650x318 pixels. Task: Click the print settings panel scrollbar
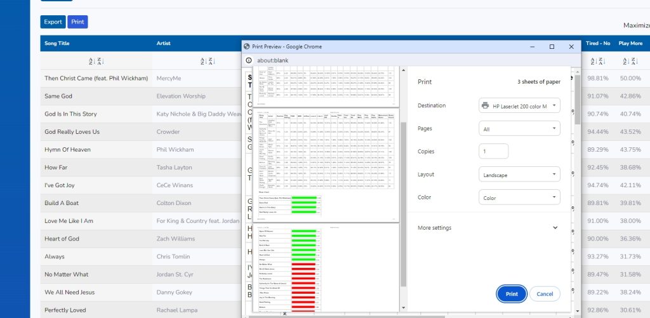[577, 100]
